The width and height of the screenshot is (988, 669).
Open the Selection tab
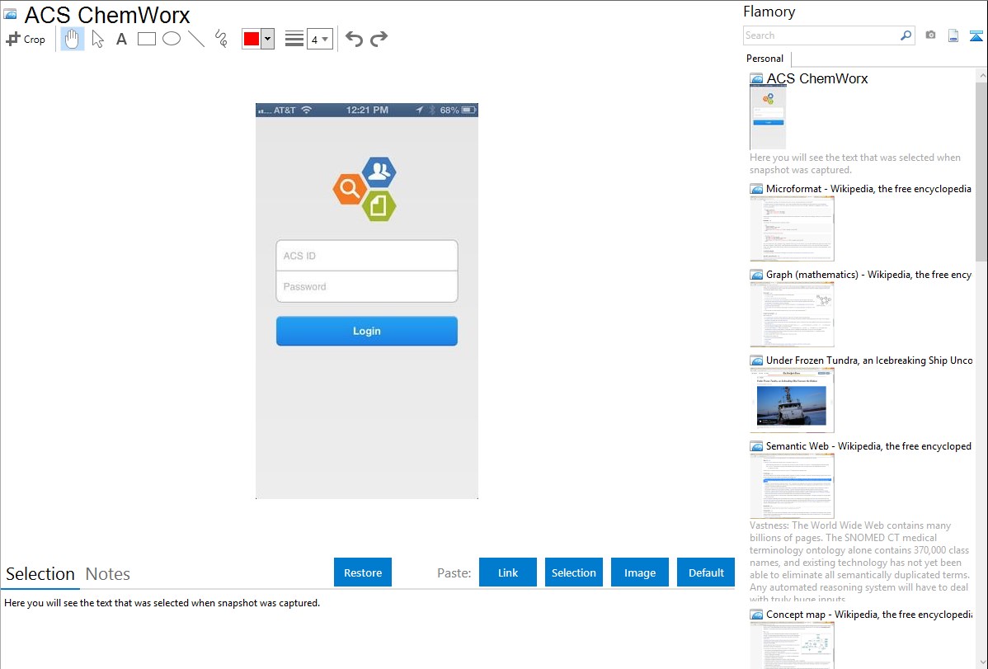(40, 574)
